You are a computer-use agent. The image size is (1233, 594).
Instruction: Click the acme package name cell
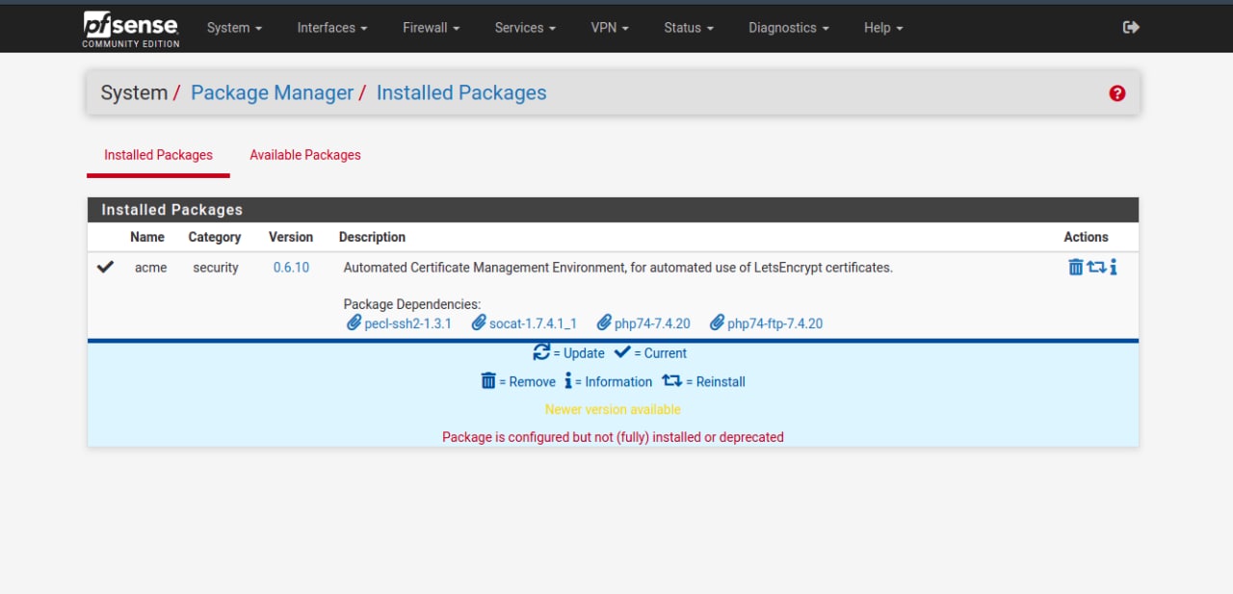[x=150, y=268]
